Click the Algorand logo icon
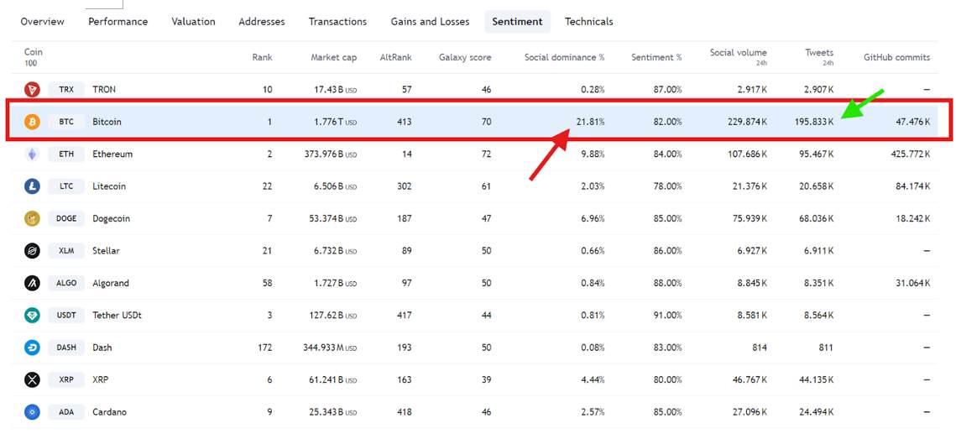 point(32,283)
